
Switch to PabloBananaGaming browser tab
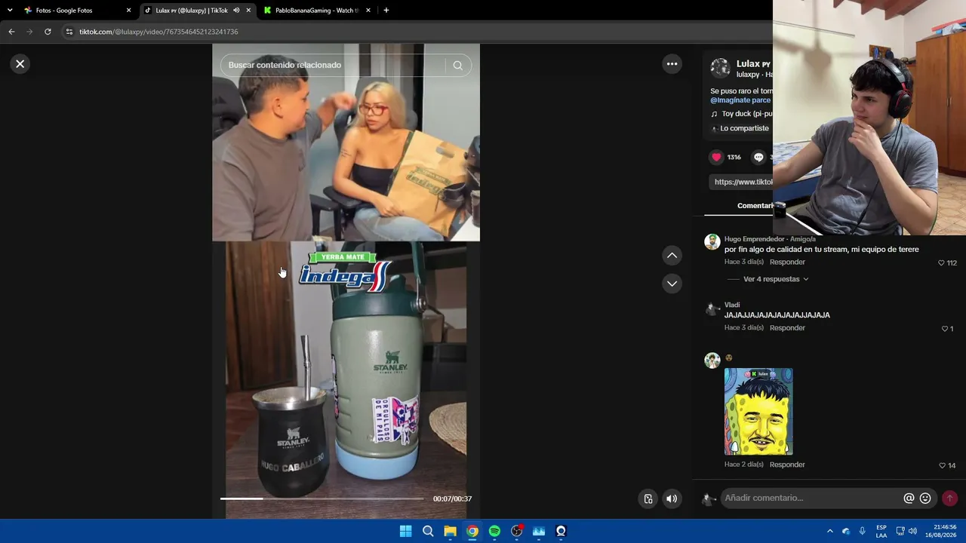pos(316,11)
